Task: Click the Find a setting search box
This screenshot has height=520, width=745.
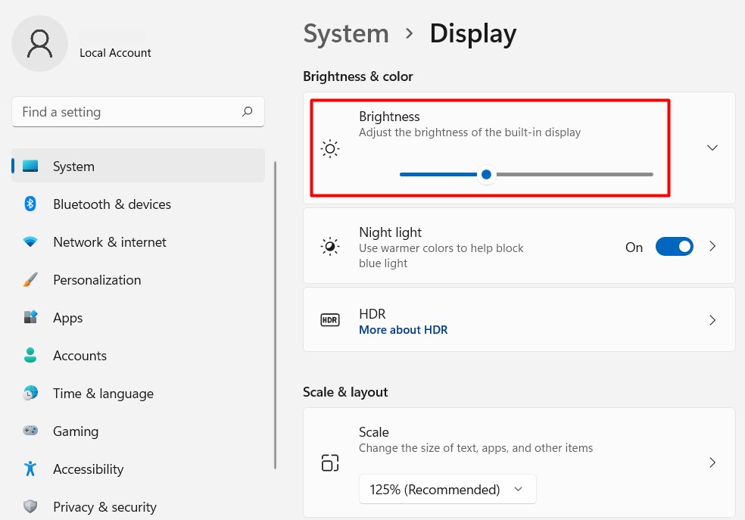Action: click(x=129, y=112)
